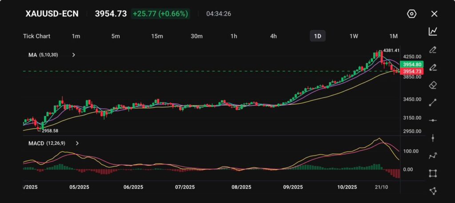Select the vertical line tool
Viewport: 455px width, 203px height.
point(433,138)
